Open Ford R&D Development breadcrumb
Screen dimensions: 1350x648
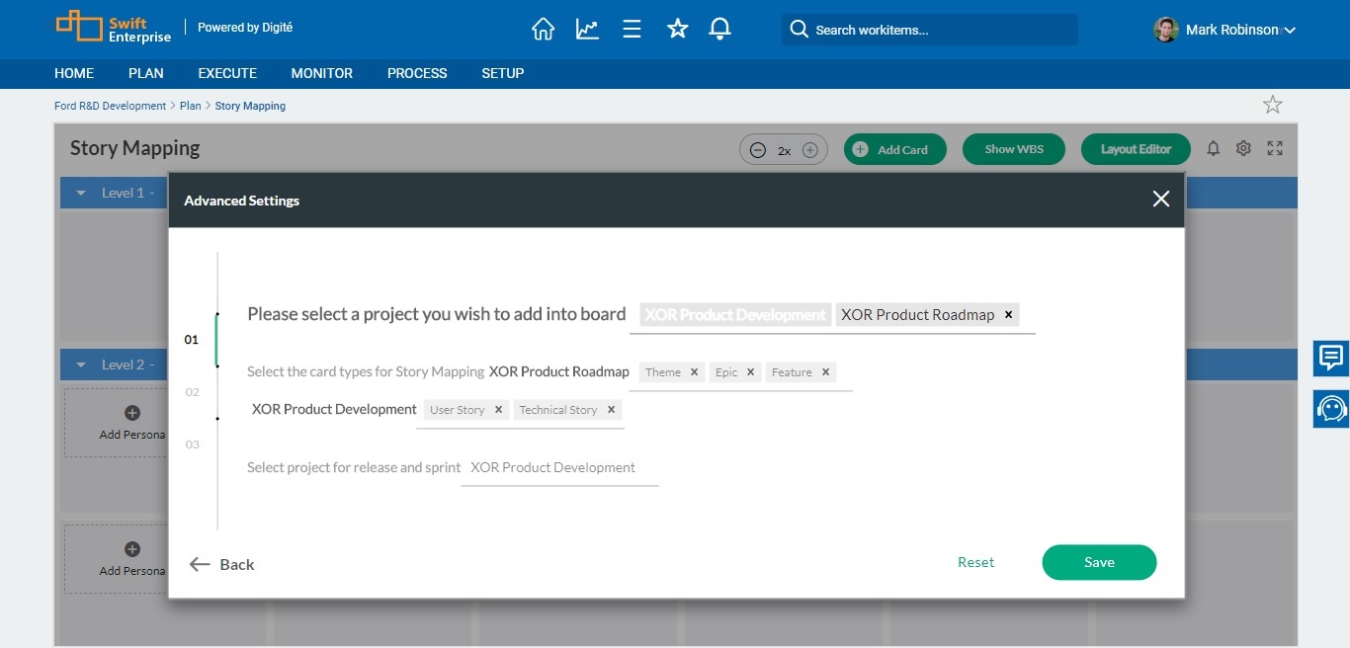110,106
